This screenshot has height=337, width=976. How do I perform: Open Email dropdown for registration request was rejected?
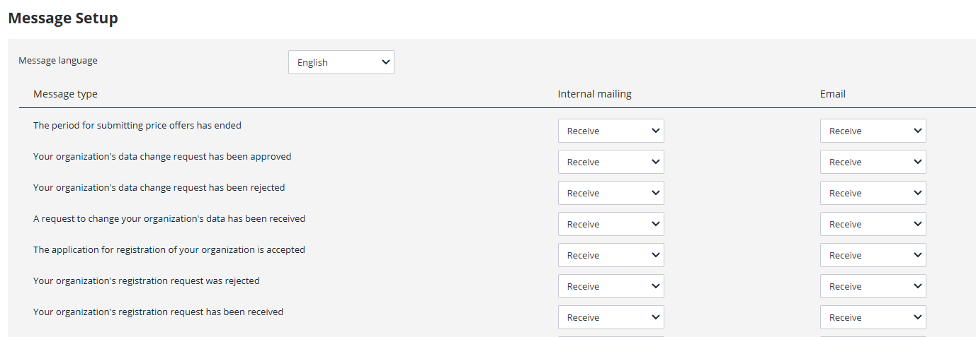click(x=873, y=286)
